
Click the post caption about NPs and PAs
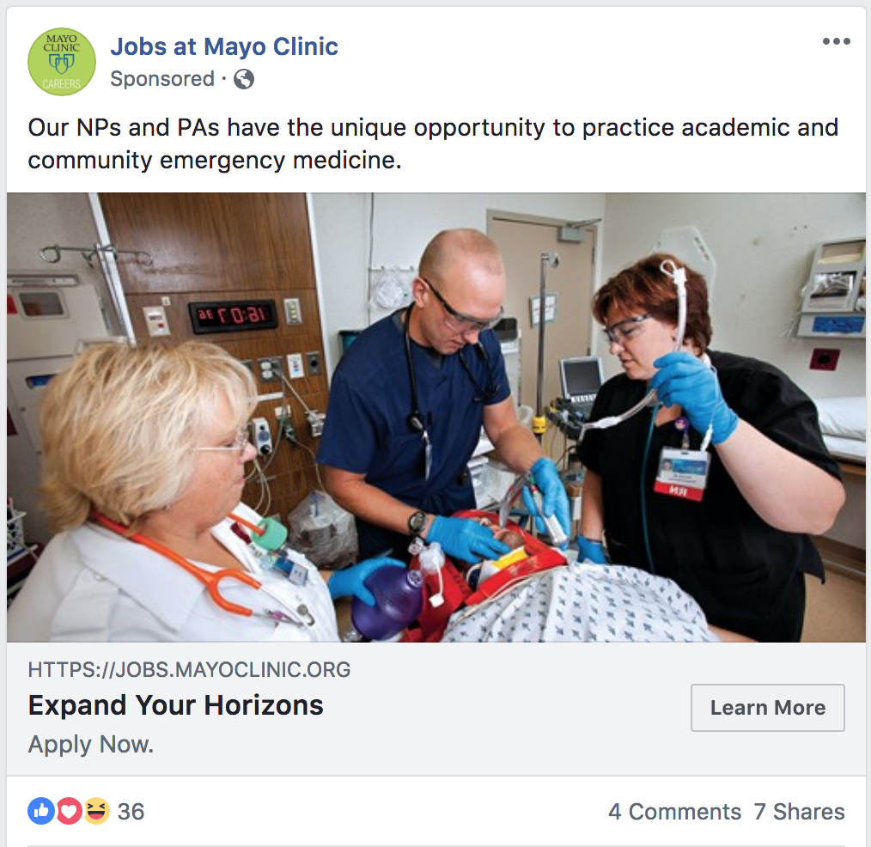(433, 143)
